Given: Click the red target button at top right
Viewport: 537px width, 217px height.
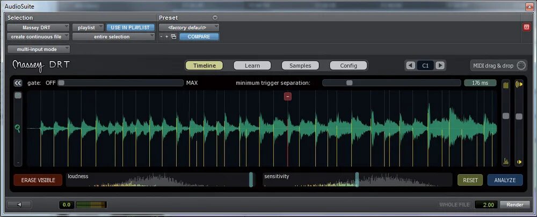Looking at the screenshot, I should click(527, 27).
